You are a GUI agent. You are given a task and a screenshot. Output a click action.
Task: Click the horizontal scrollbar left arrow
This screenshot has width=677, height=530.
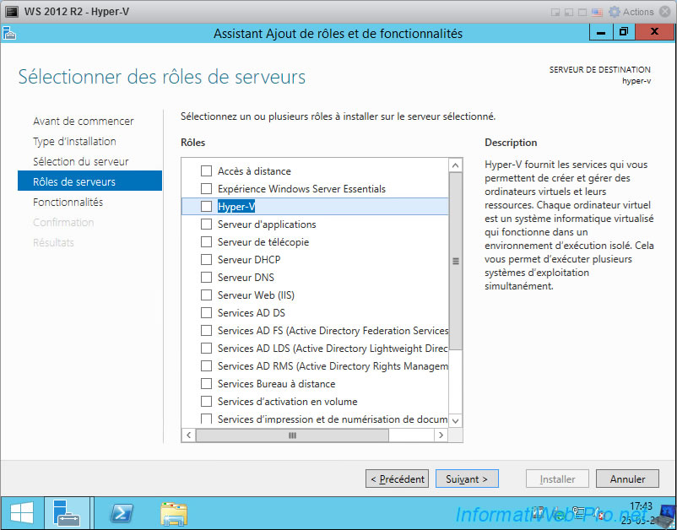[189, 435]
